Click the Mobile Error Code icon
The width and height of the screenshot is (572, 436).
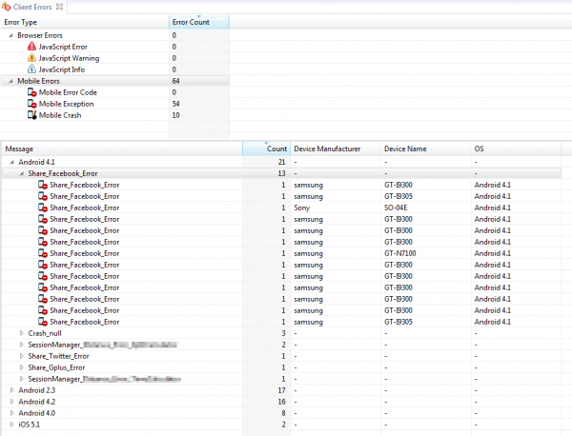32,92
